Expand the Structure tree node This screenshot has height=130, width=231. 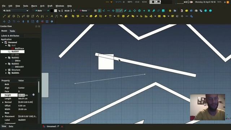(6, 70)
